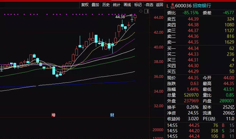Select the 买五 price 44.29
Screen dimensions: 236x139
(193, 71)
